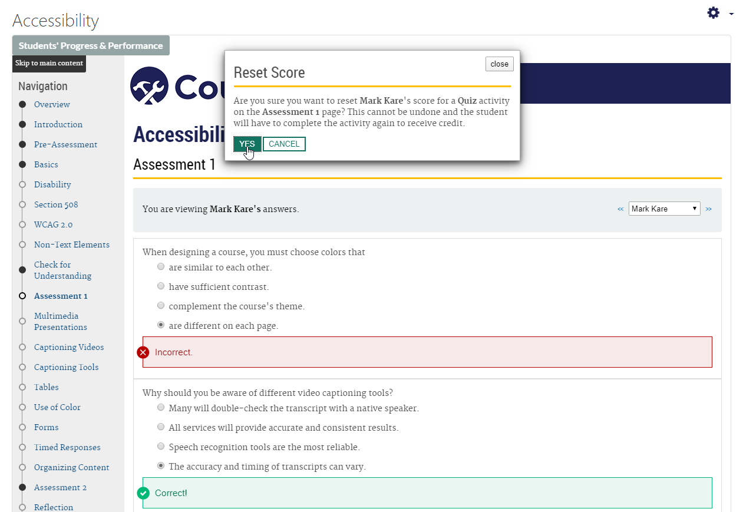Click the Accessibility page title

point(55,21)
